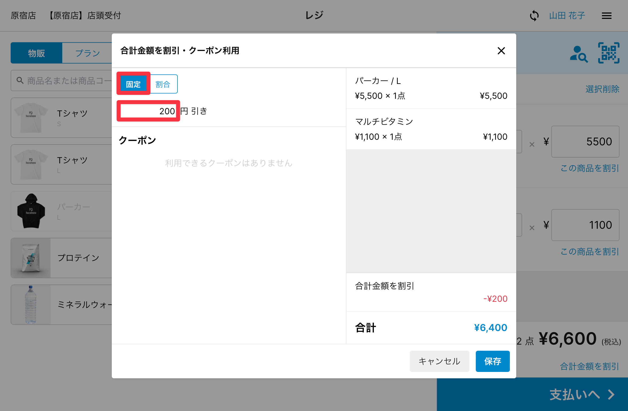Remove the ¥1100 item with its × icon

532,228
